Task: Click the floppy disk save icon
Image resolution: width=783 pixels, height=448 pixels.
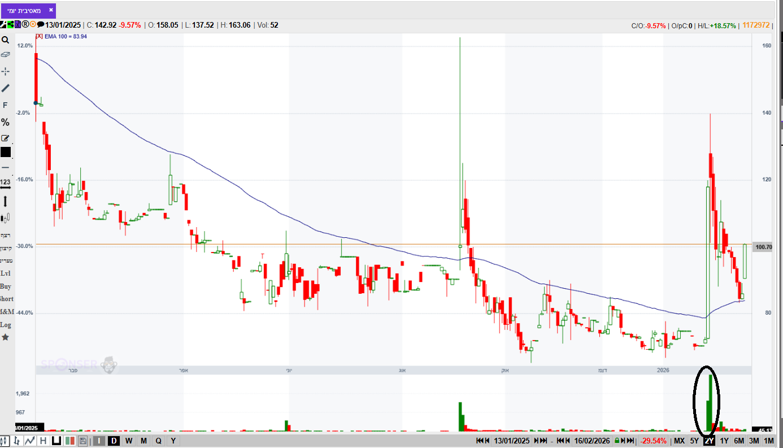Action: [83, 441]
